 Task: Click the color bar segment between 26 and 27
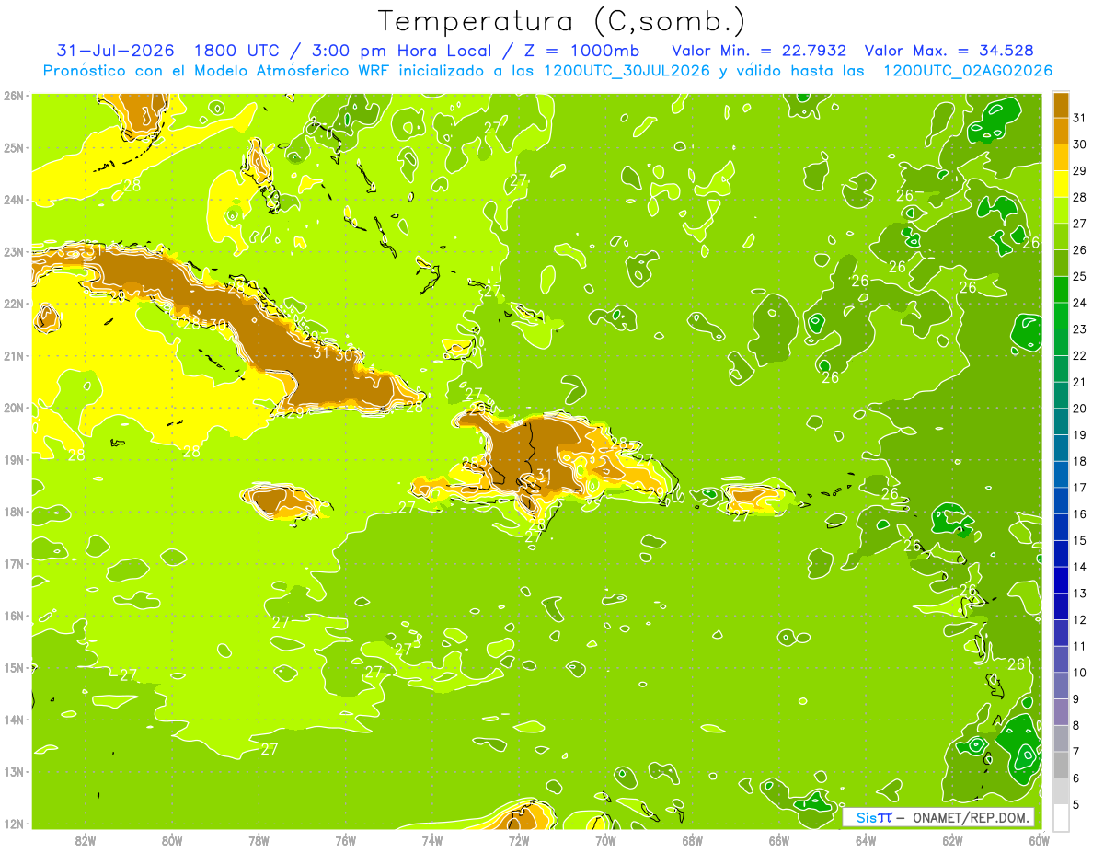[x=1060, y=237]
